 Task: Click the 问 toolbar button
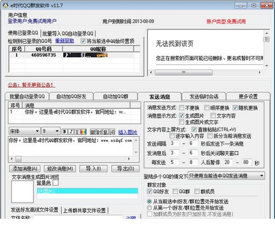click(x=112, y=132)
